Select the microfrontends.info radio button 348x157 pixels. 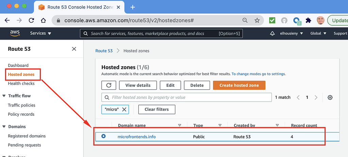[x=104, y=136]
